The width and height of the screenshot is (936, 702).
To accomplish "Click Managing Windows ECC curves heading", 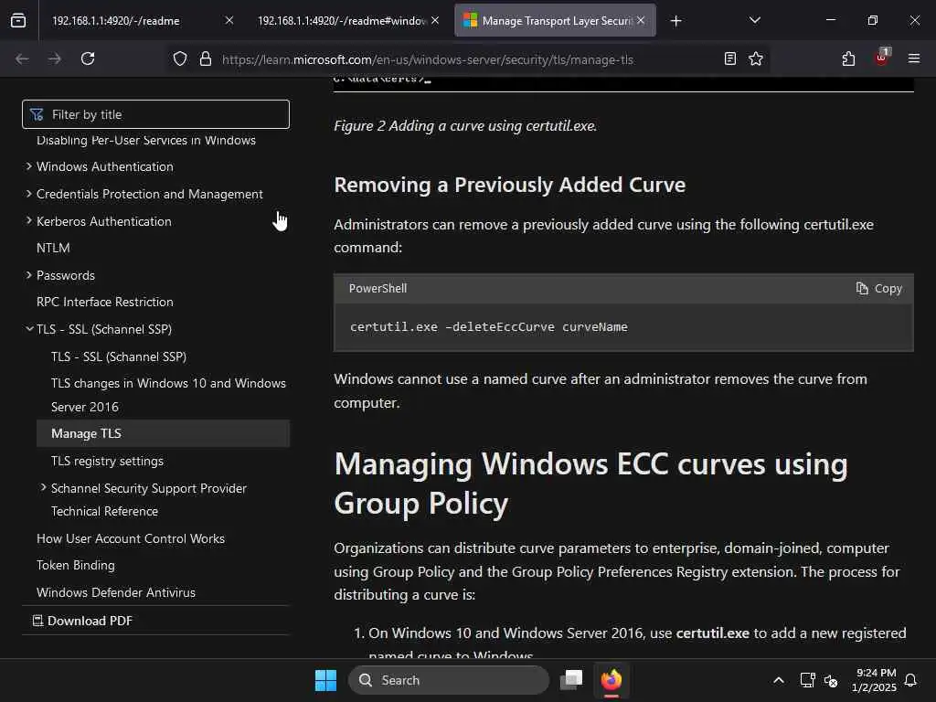I will tap(591, 484).
